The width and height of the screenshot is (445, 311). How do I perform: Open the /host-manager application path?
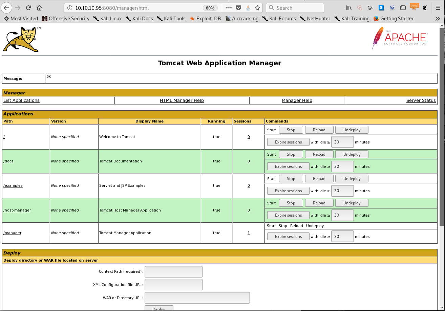coord(17,210)
